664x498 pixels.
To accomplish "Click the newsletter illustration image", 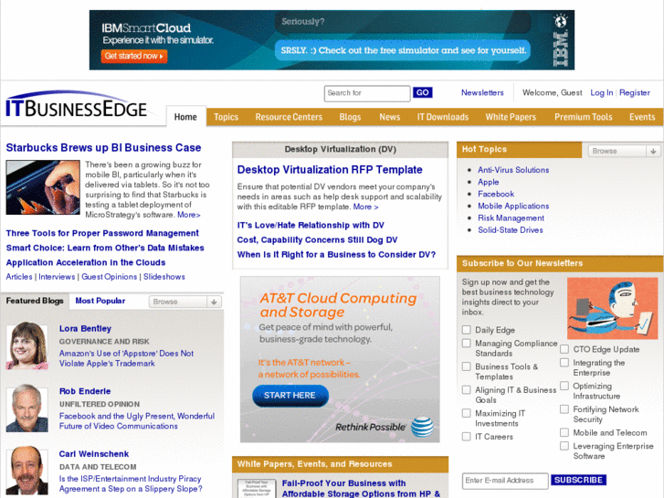I will (612, 308).
